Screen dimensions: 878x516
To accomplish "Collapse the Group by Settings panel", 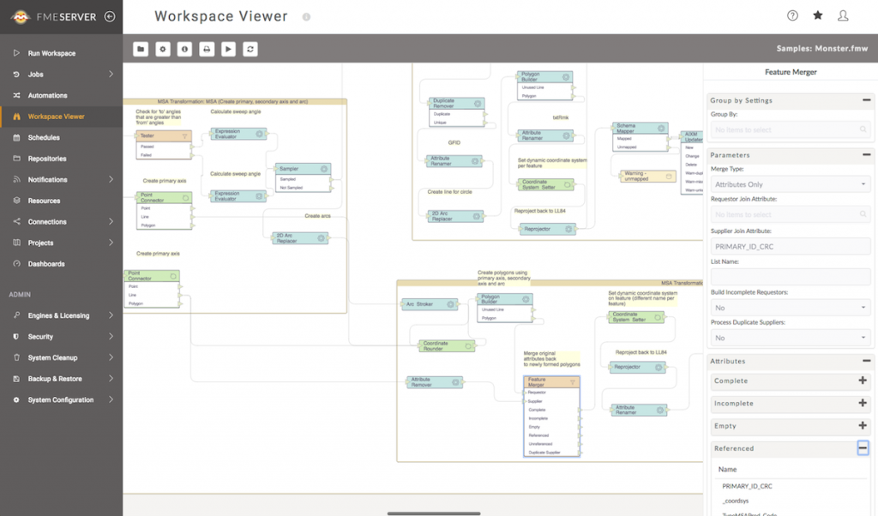I will [x=866, y=100].
